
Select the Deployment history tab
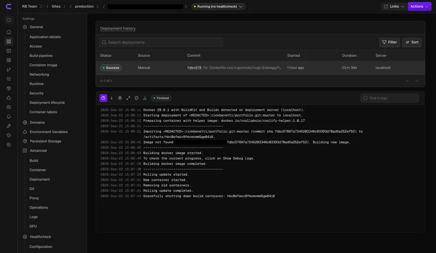(x=118, y=28)
